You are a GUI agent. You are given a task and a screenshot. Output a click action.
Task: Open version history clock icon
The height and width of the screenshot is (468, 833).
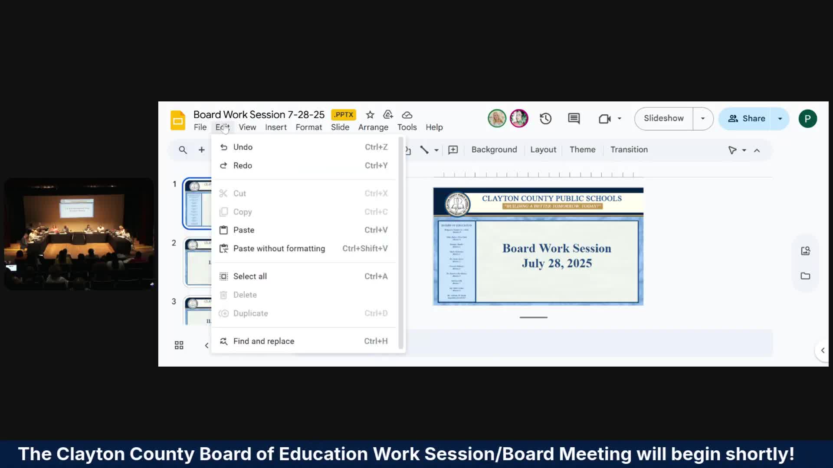pos(545,119)
